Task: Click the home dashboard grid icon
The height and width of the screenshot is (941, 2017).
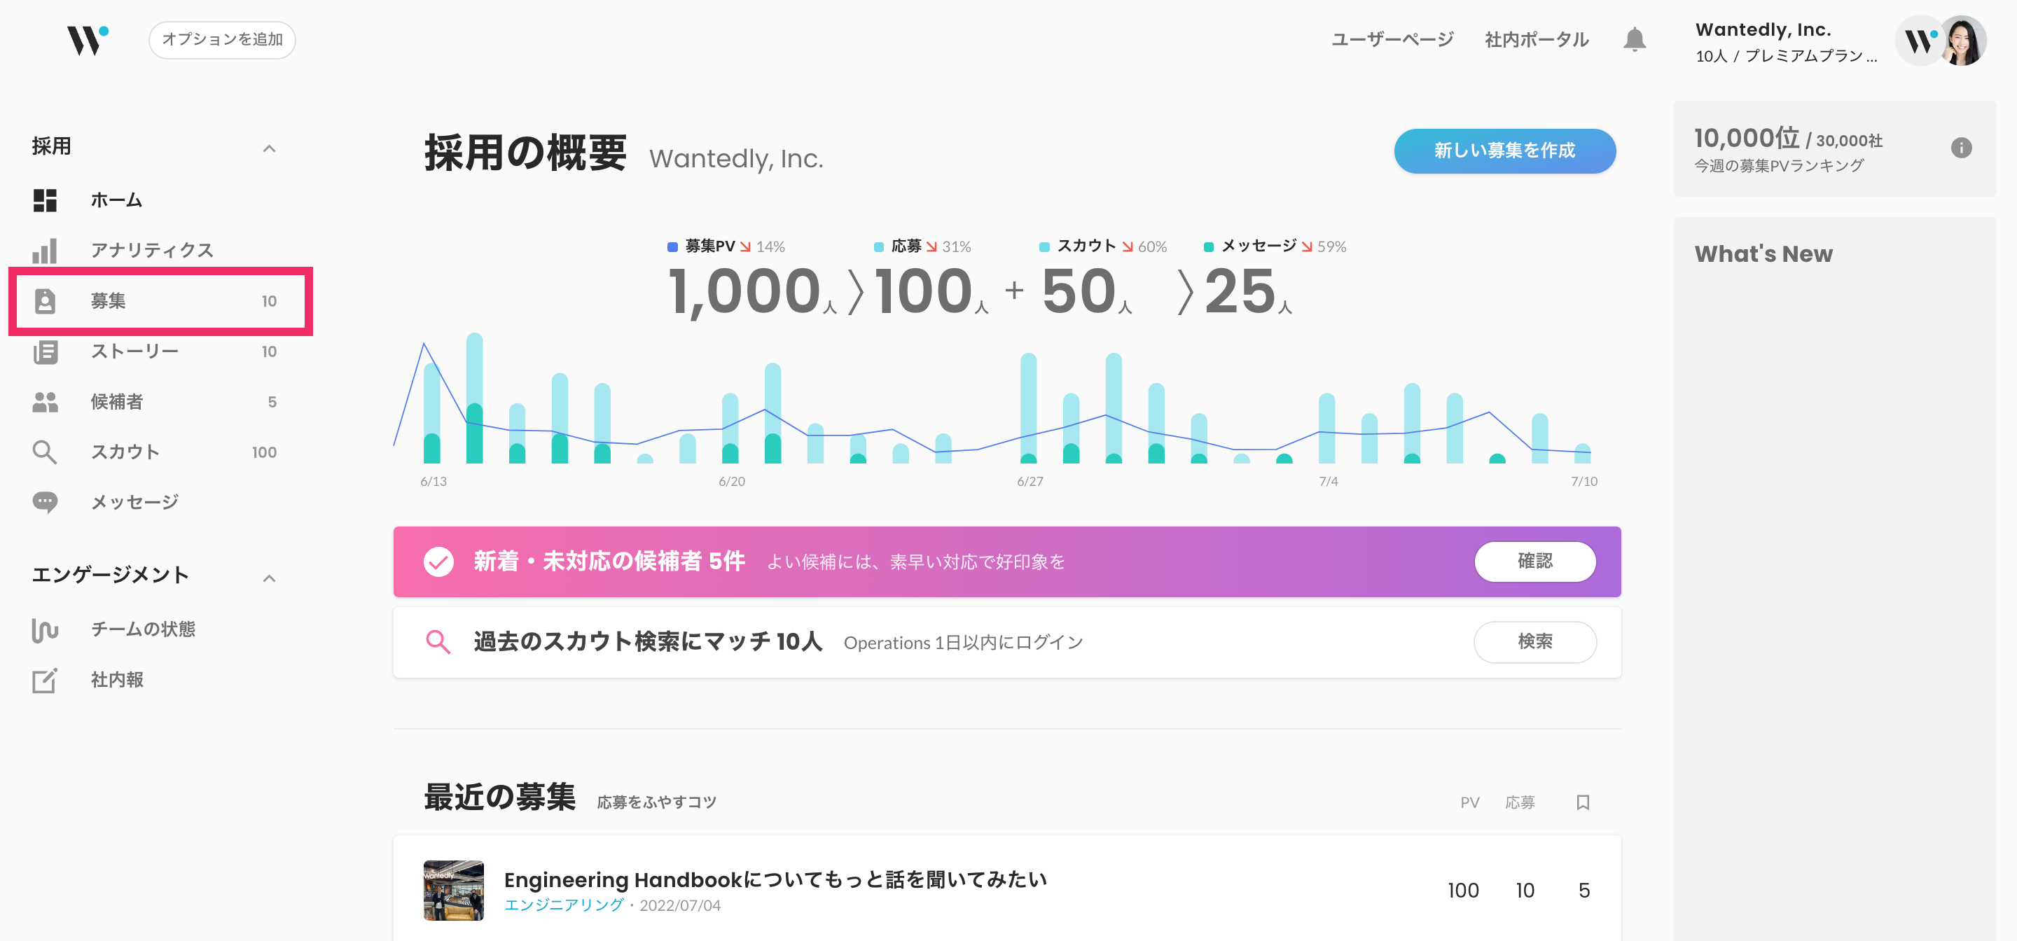Action: [46, 200]
